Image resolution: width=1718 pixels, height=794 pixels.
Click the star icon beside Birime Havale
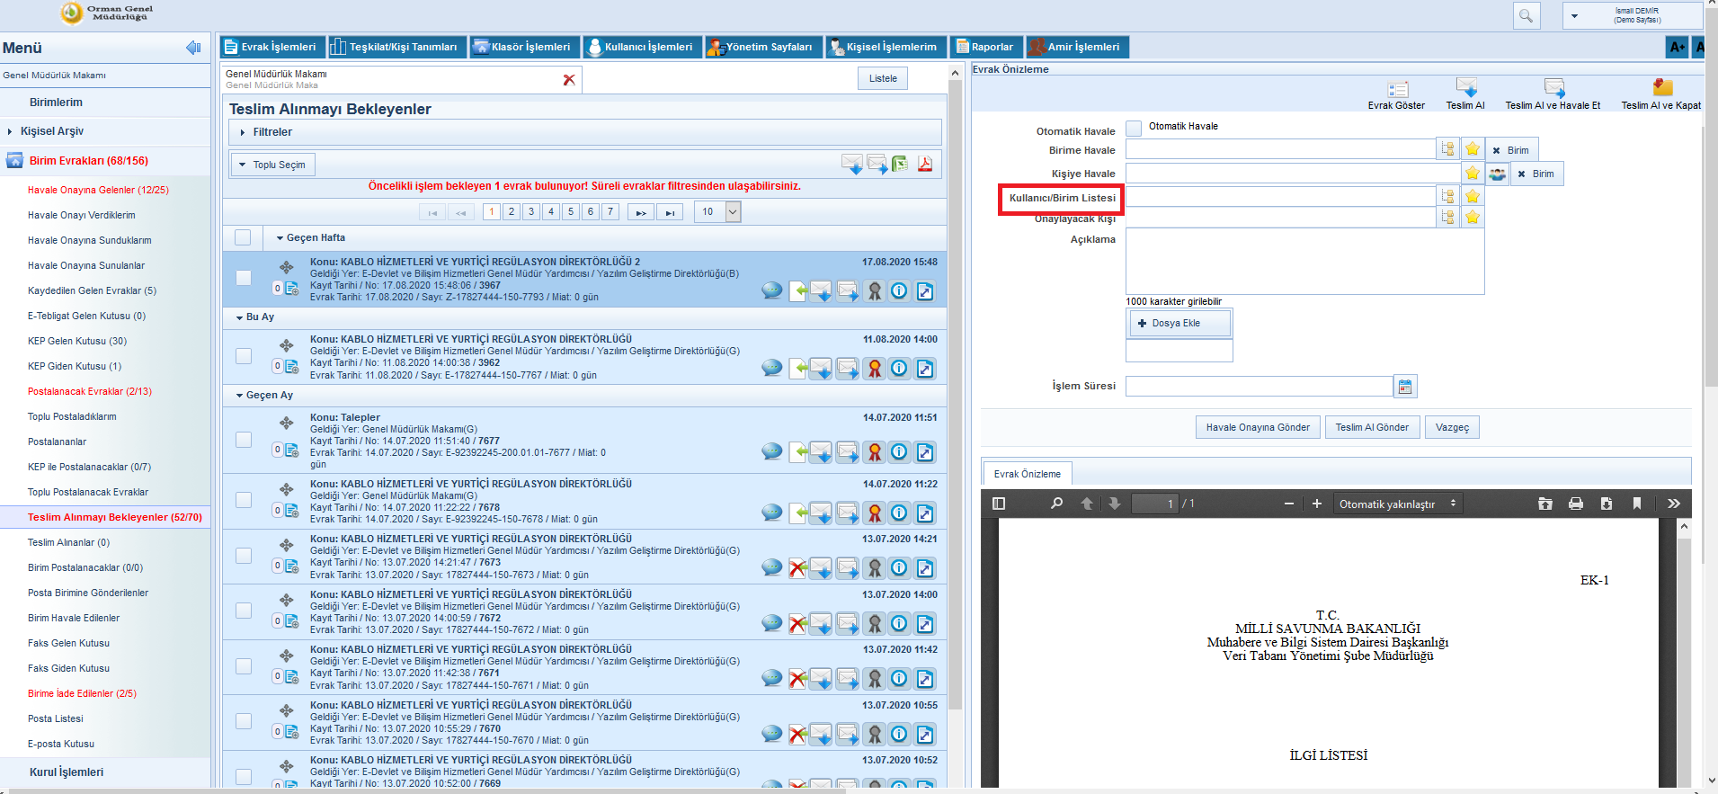(1473, 149)
